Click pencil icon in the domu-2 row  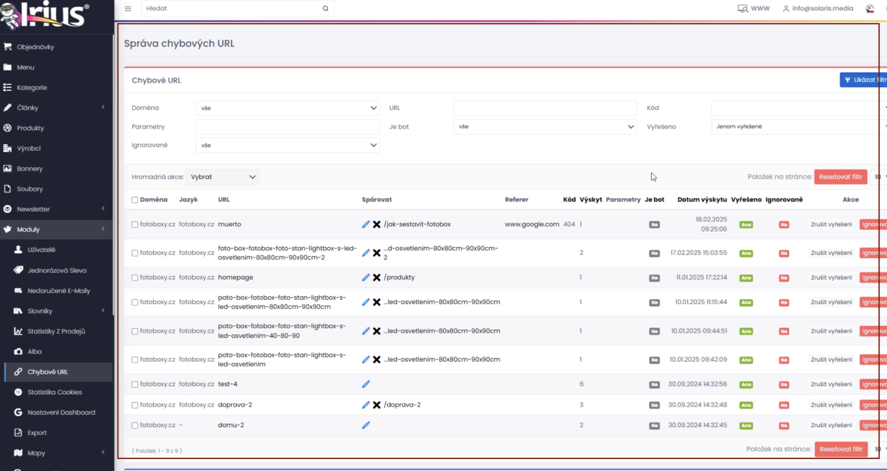tap(366, 425)
